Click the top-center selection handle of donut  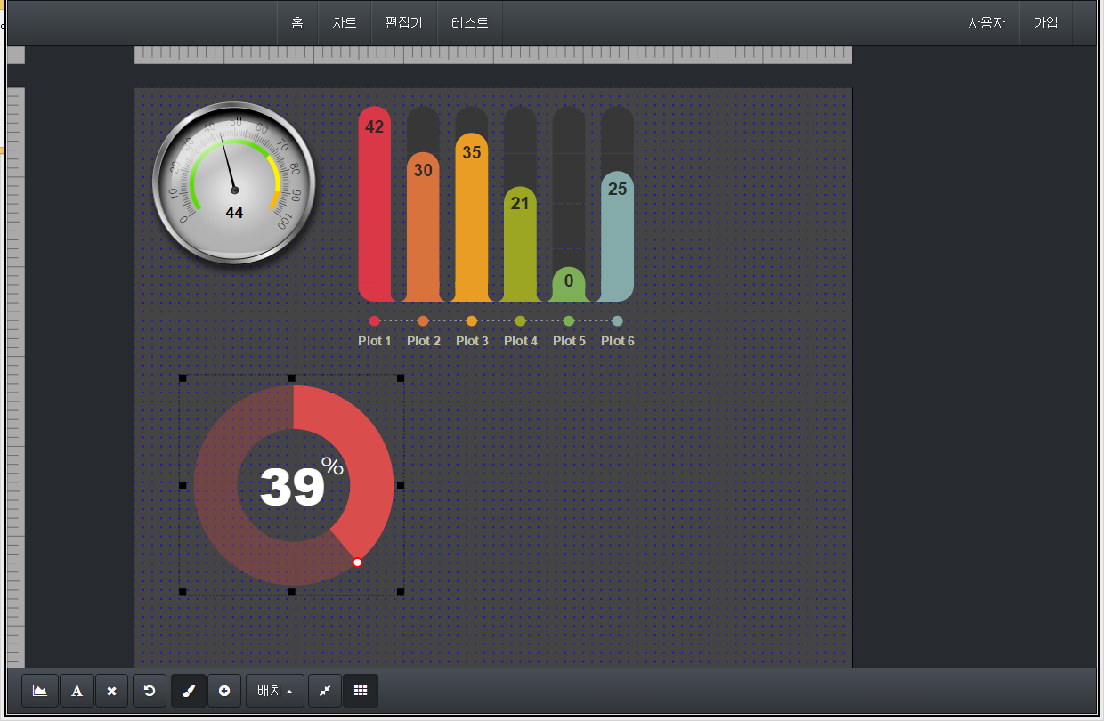[291, 378]
